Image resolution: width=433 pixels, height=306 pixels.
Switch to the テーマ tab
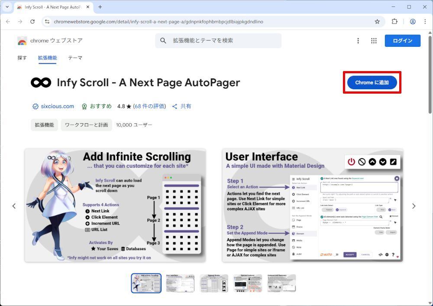coord(75,58)
